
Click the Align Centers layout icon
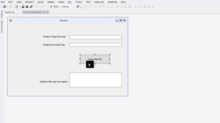click(x=96, y=6)
